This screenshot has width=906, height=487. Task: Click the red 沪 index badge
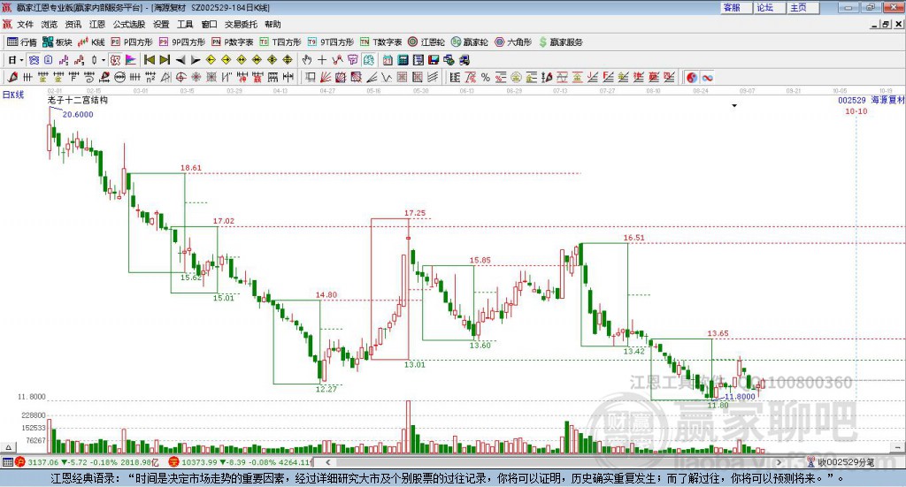20,462
